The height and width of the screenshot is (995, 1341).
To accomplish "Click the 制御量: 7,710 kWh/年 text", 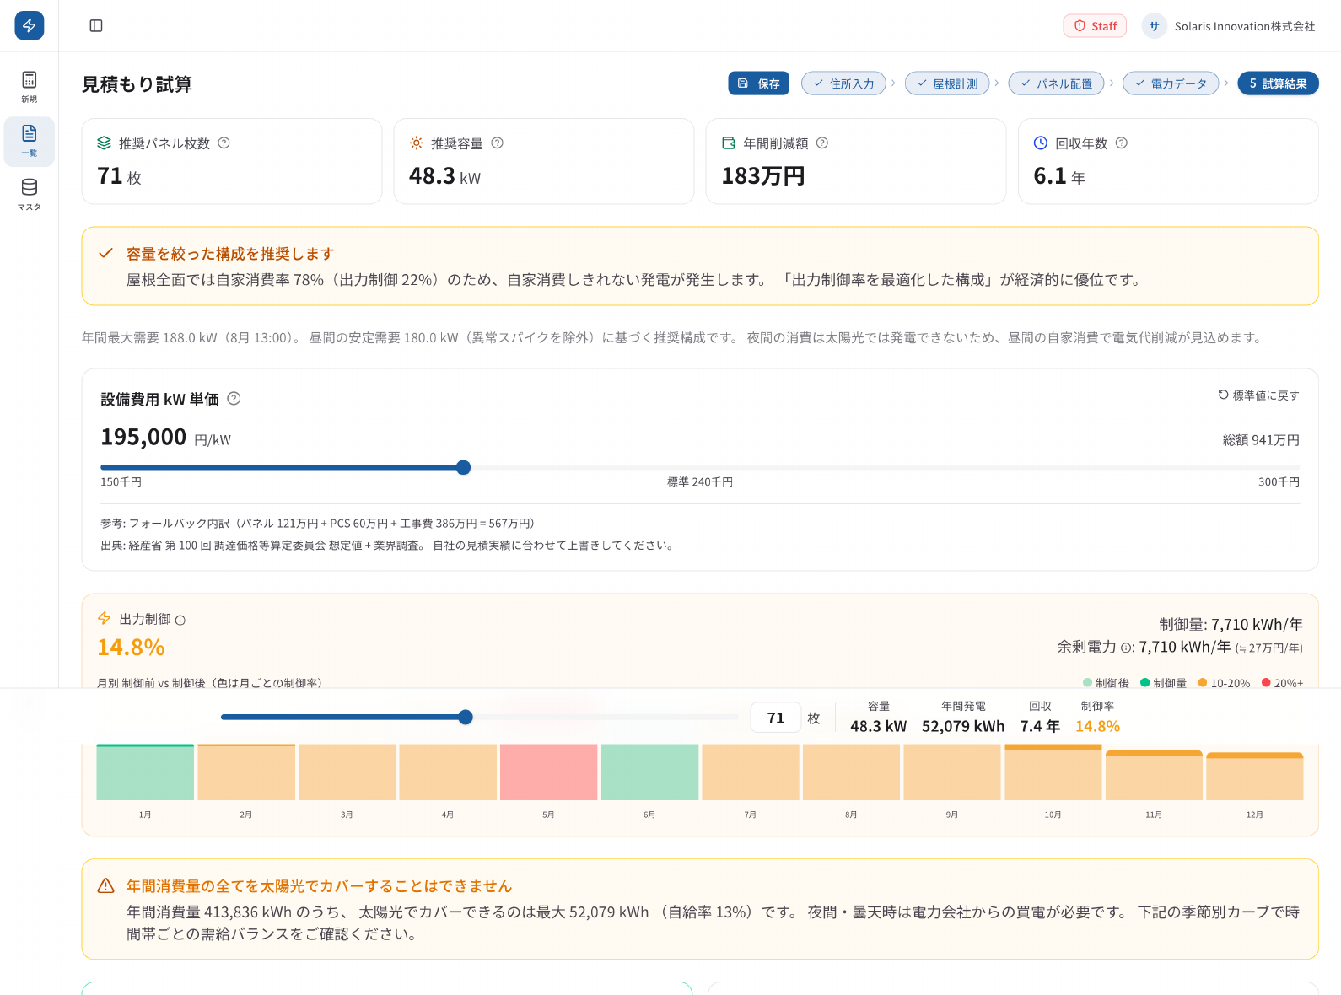I will pos(1231,625).
